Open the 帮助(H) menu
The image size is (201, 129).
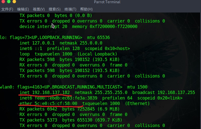point(86,9)
